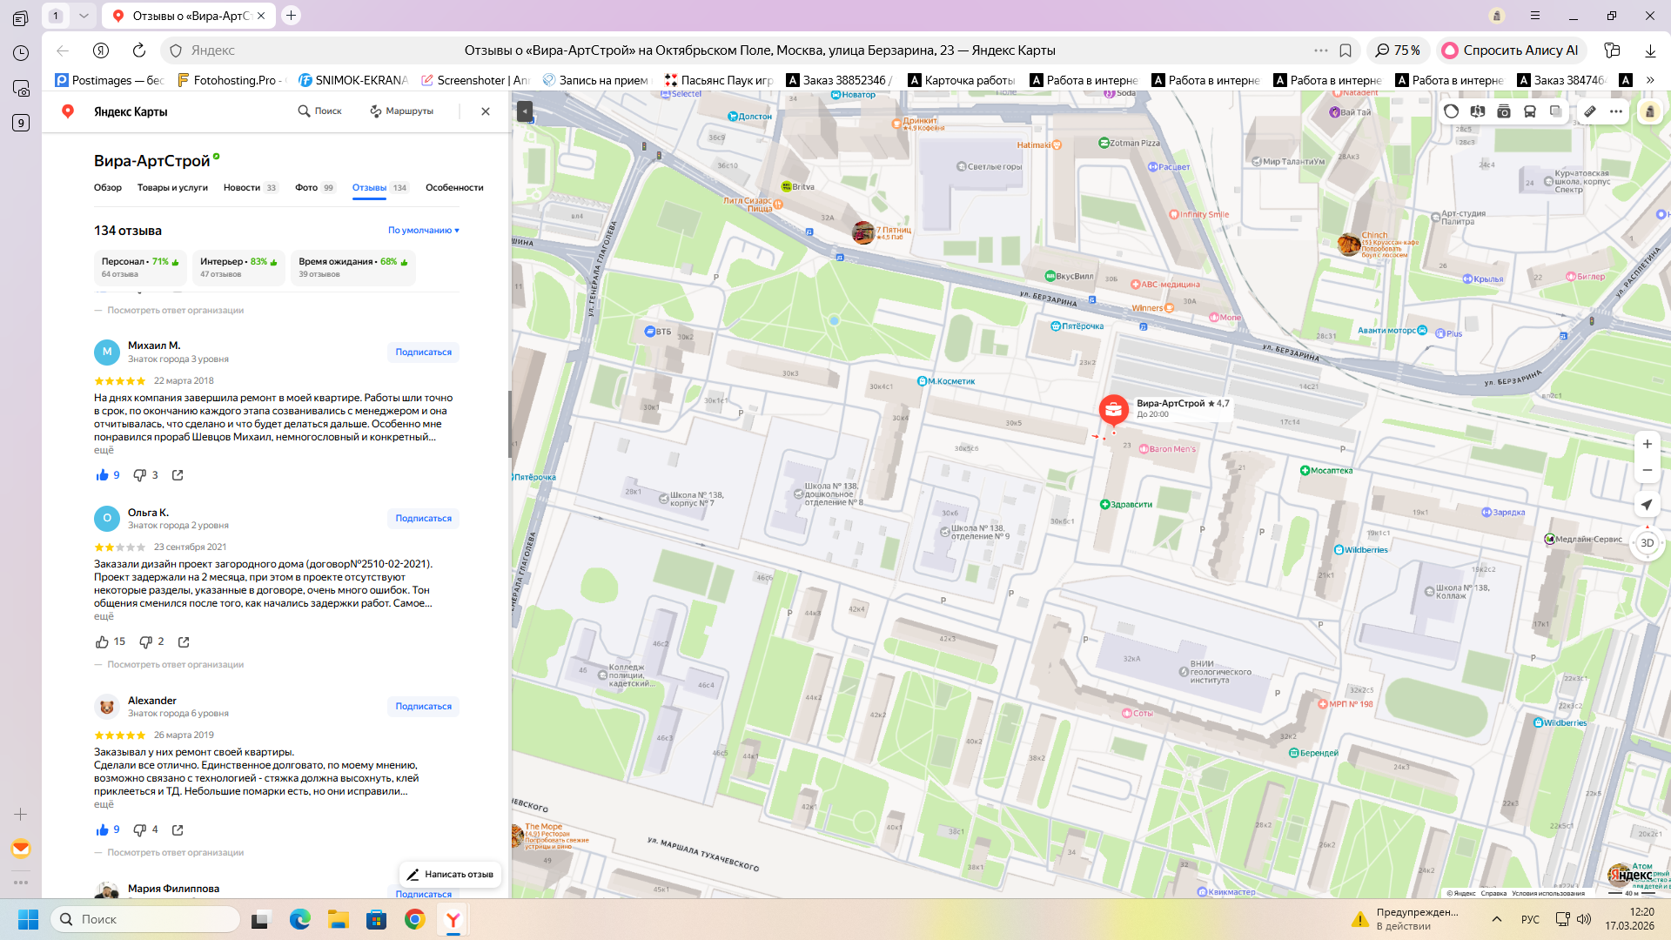Click the map layers icon
This screenshot has width=1671, height=940.
click(1555, 111)
